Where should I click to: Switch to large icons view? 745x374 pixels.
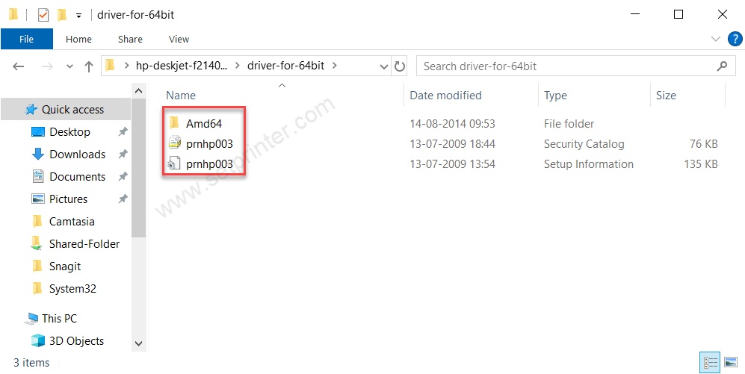[x=730, y=363]
